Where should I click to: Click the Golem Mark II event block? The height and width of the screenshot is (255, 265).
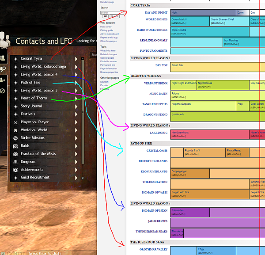tap(190, 21)
